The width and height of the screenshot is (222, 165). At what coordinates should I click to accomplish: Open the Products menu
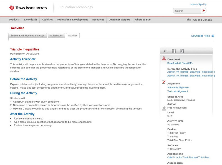click(14, 20)
